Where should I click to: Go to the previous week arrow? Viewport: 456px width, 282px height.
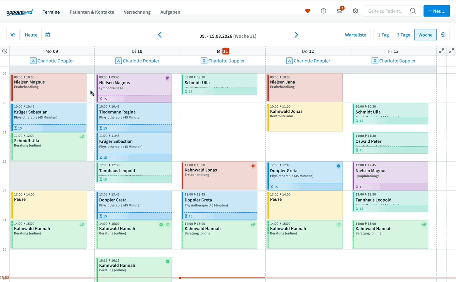point(160,35)
